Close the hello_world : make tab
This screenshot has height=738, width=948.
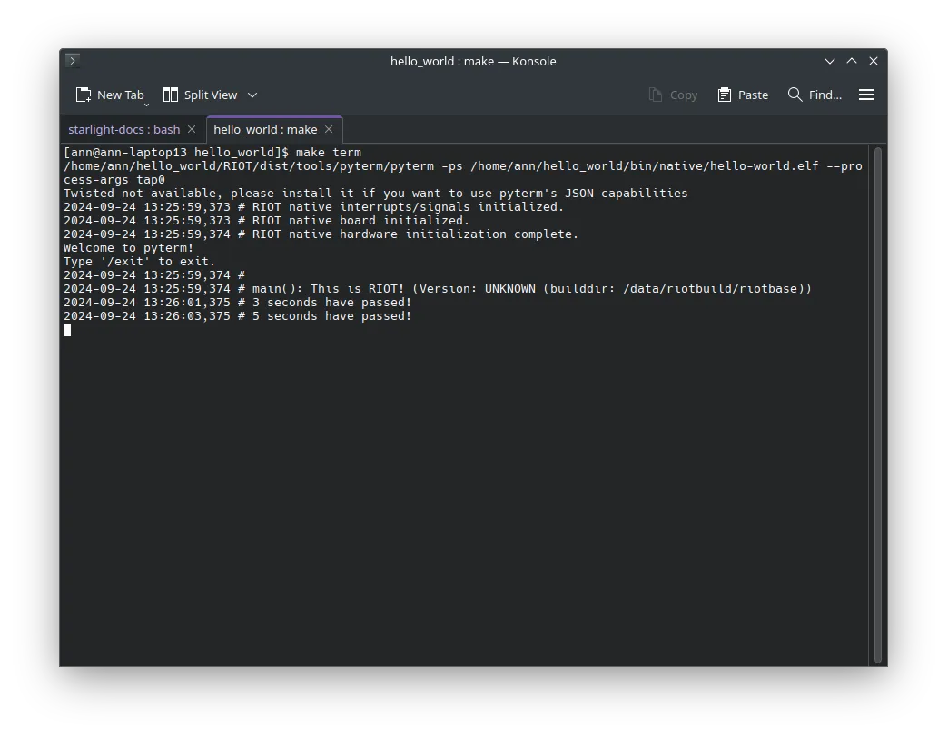pos(329,129)
